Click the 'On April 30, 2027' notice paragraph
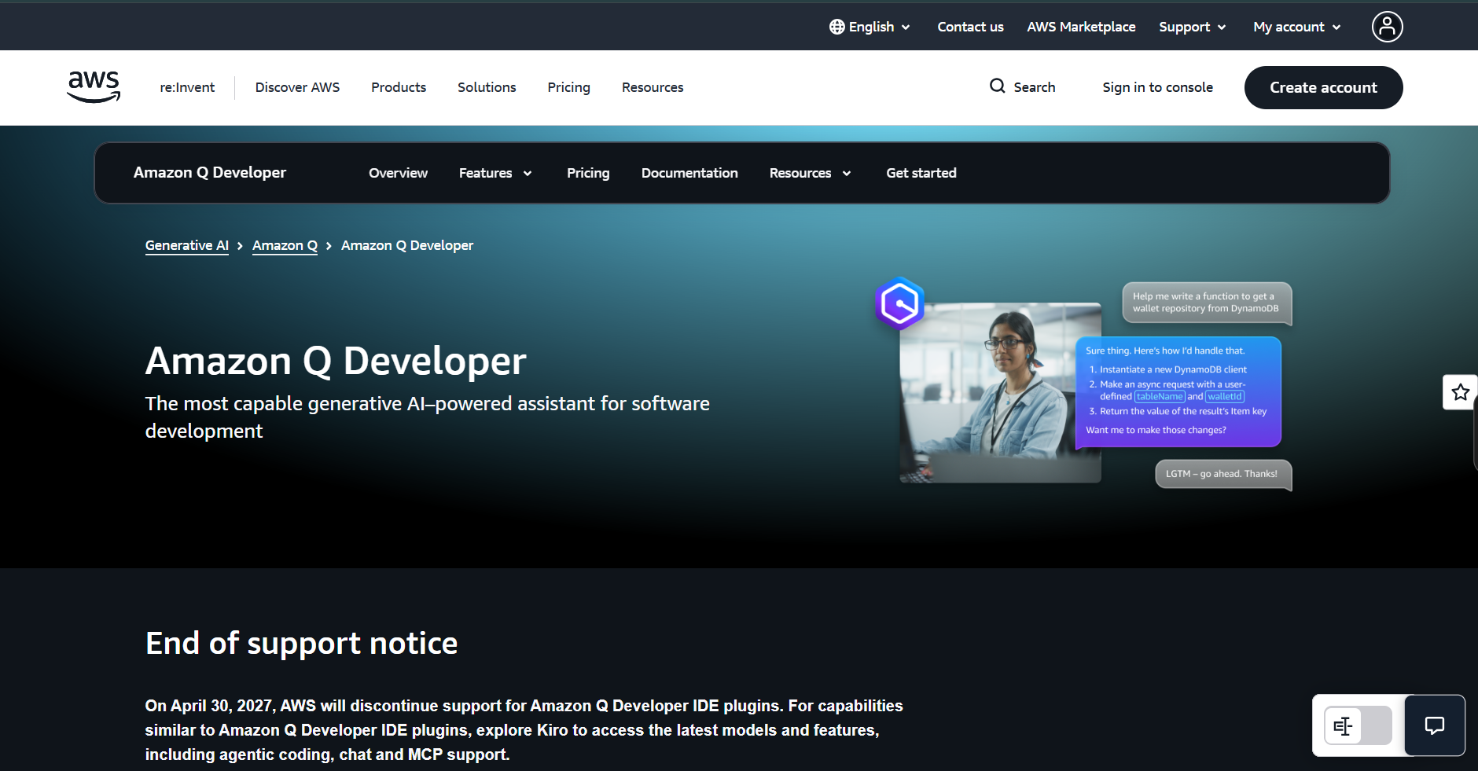Screen dimensions: 1478x771 [x=524, y=730]
